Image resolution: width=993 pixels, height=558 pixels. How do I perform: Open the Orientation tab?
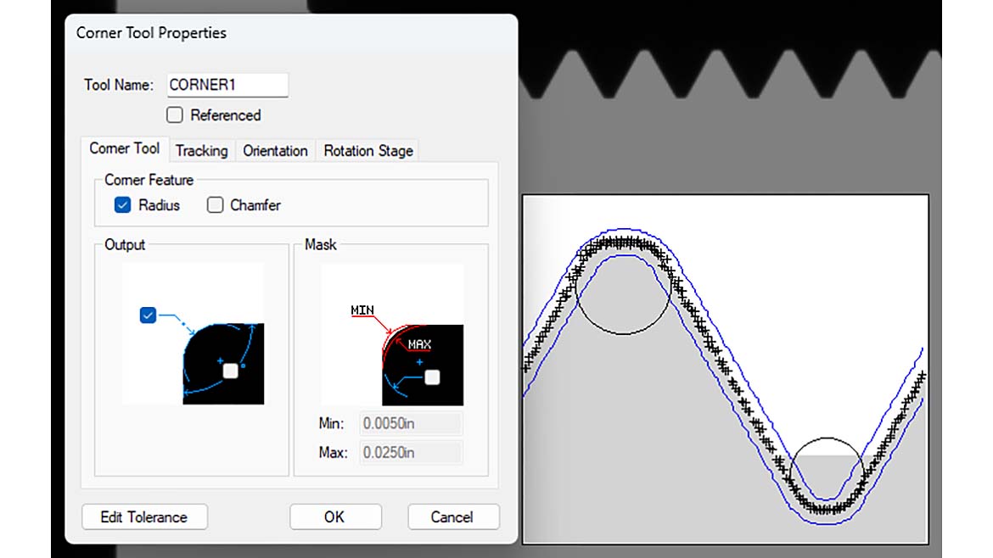[276, 151]
